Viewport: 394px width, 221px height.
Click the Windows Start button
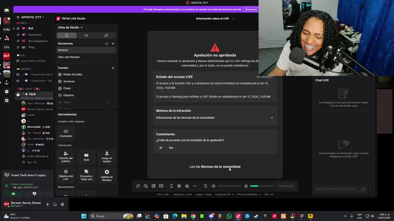[x=84, y=216]
